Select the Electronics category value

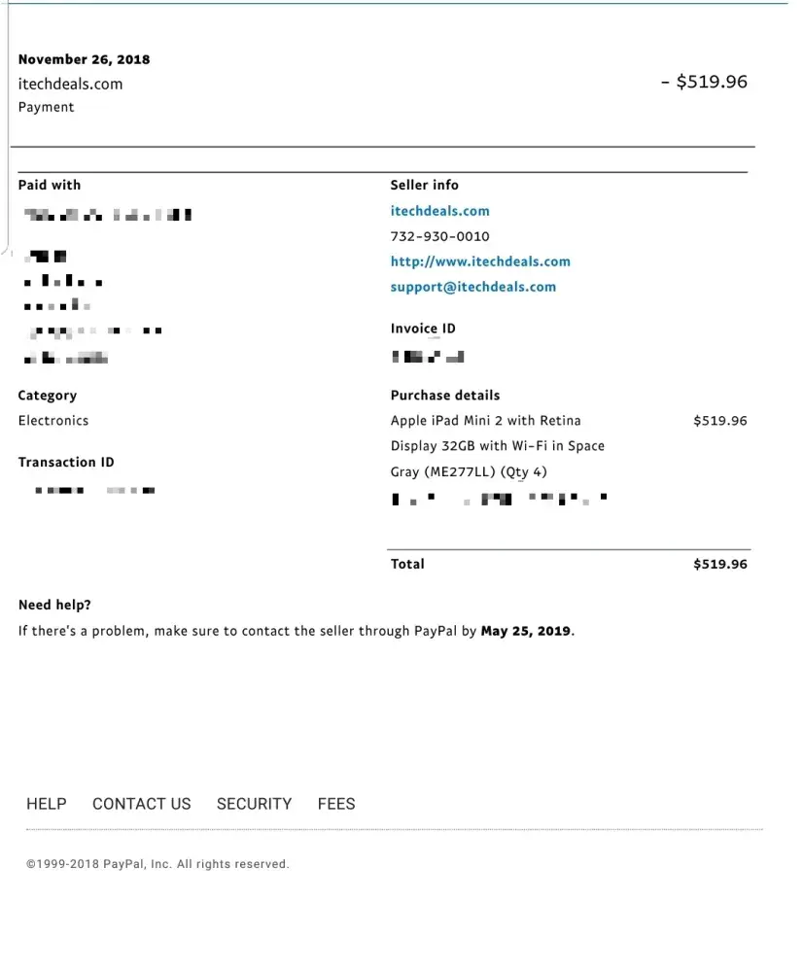pyautogui.click(x=53, y=421)
